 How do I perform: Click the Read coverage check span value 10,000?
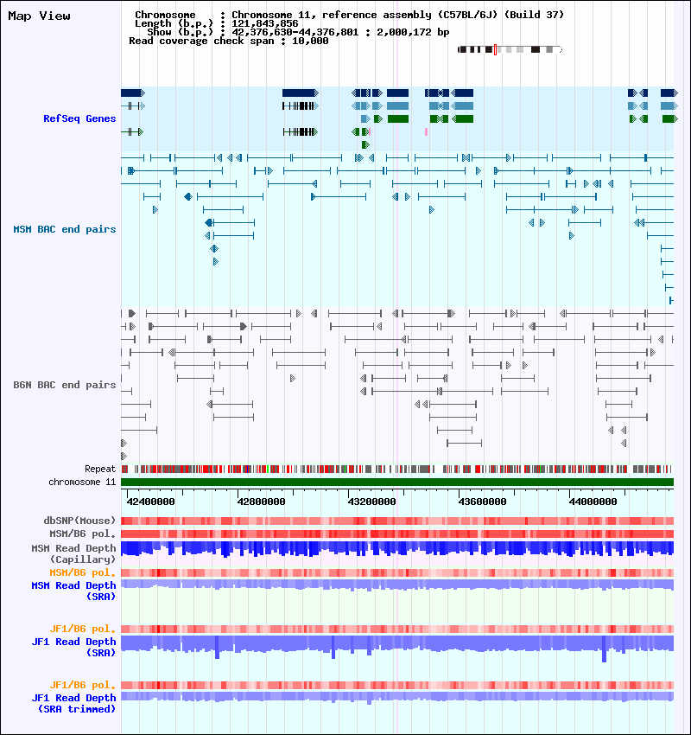click(x=310, y=42)
